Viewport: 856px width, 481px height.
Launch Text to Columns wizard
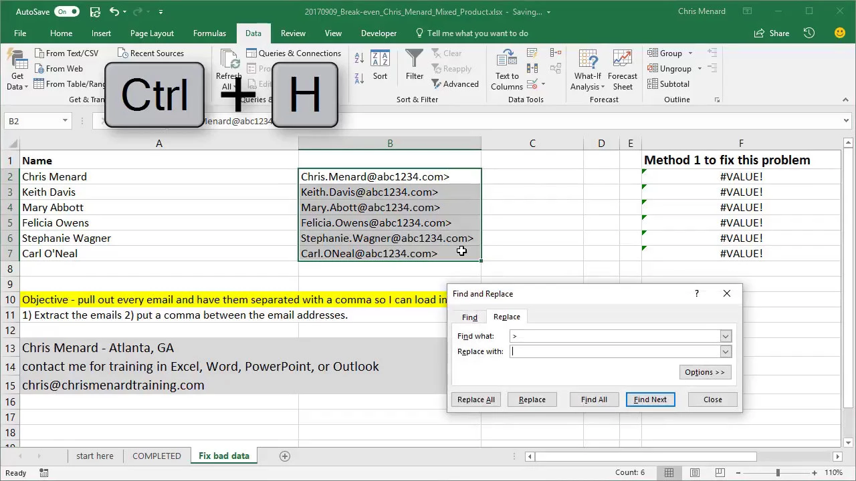pos(507,70)
